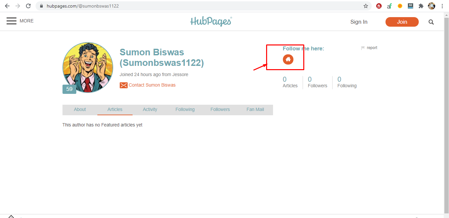Viewport: 449px width, 218px height.
Task: Bookmark page with the star icon
Action: click(x=365, y=6)
